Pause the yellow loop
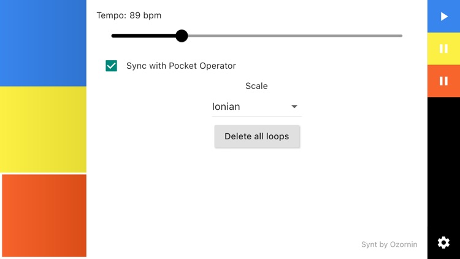Screen dimensions: 460x259 pos(443,49)
